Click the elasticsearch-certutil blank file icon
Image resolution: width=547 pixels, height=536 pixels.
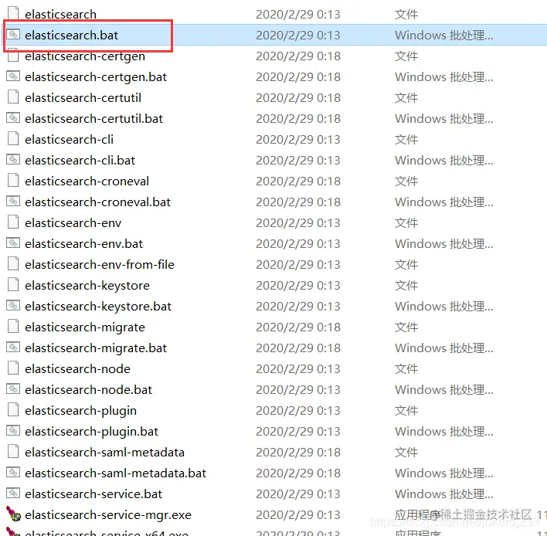click(x=13, y=97)
